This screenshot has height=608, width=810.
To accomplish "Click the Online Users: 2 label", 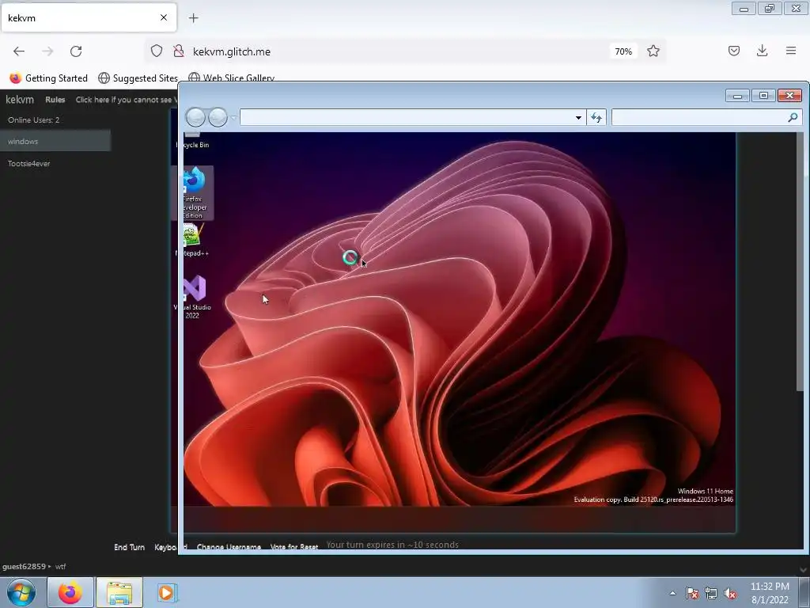I will pyautogui.click(x=33, y=120).
